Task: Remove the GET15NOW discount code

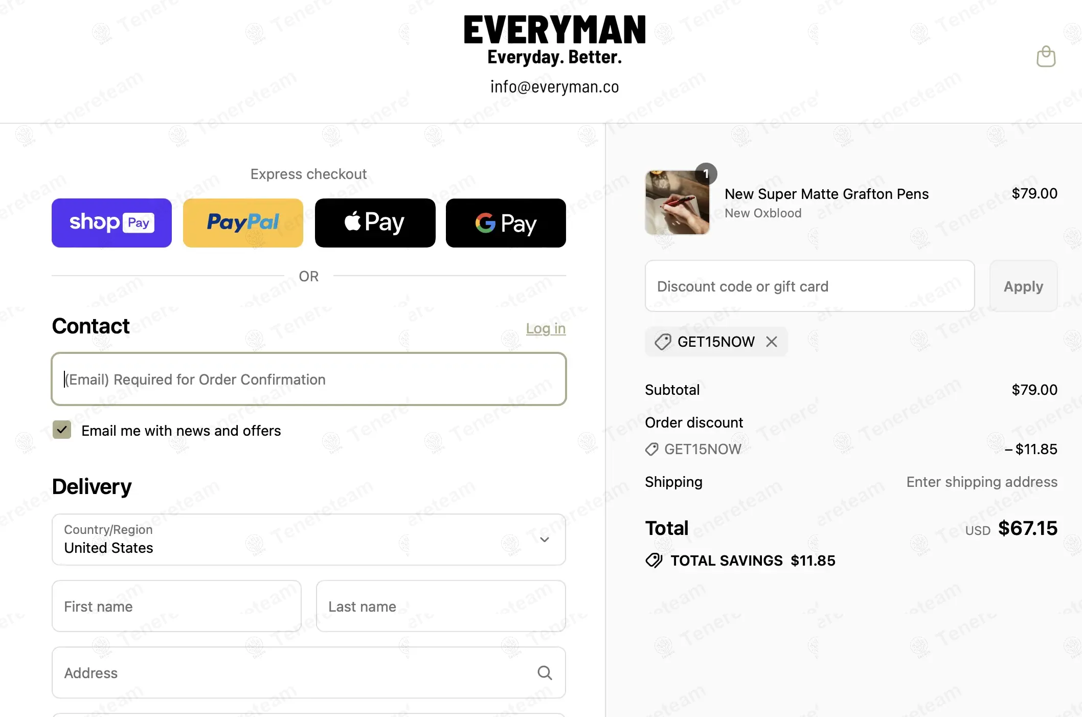Action: click(772, 342)
